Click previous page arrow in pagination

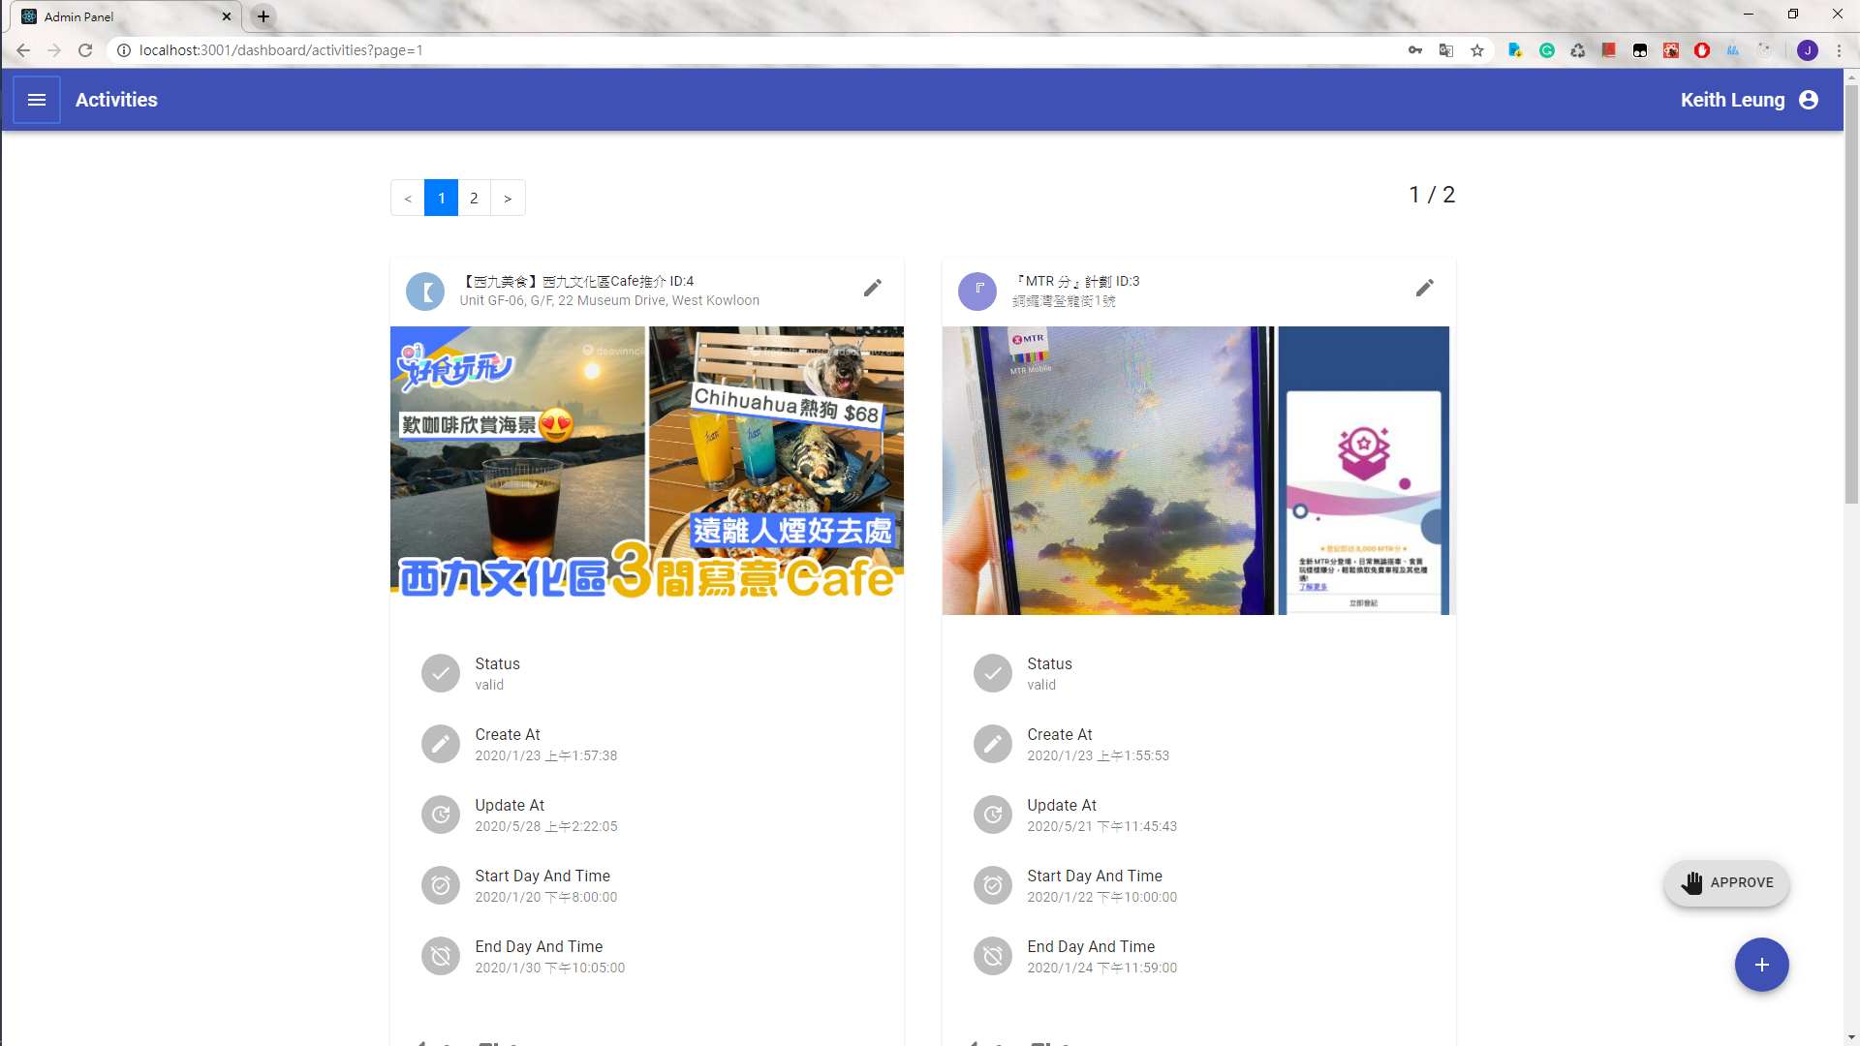408,198
